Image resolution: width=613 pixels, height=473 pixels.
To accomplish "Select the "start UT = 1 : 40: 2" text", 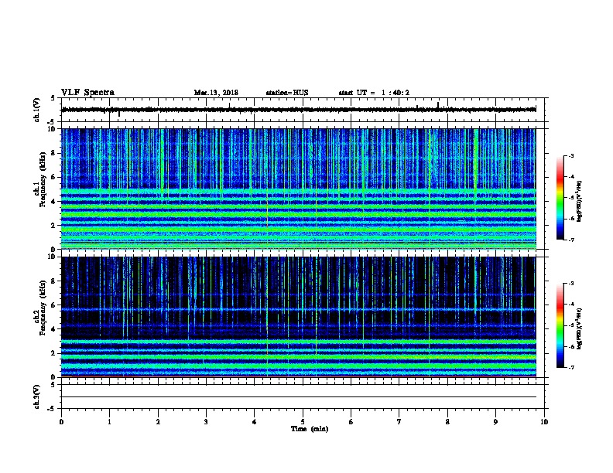I will click(374, 93).
